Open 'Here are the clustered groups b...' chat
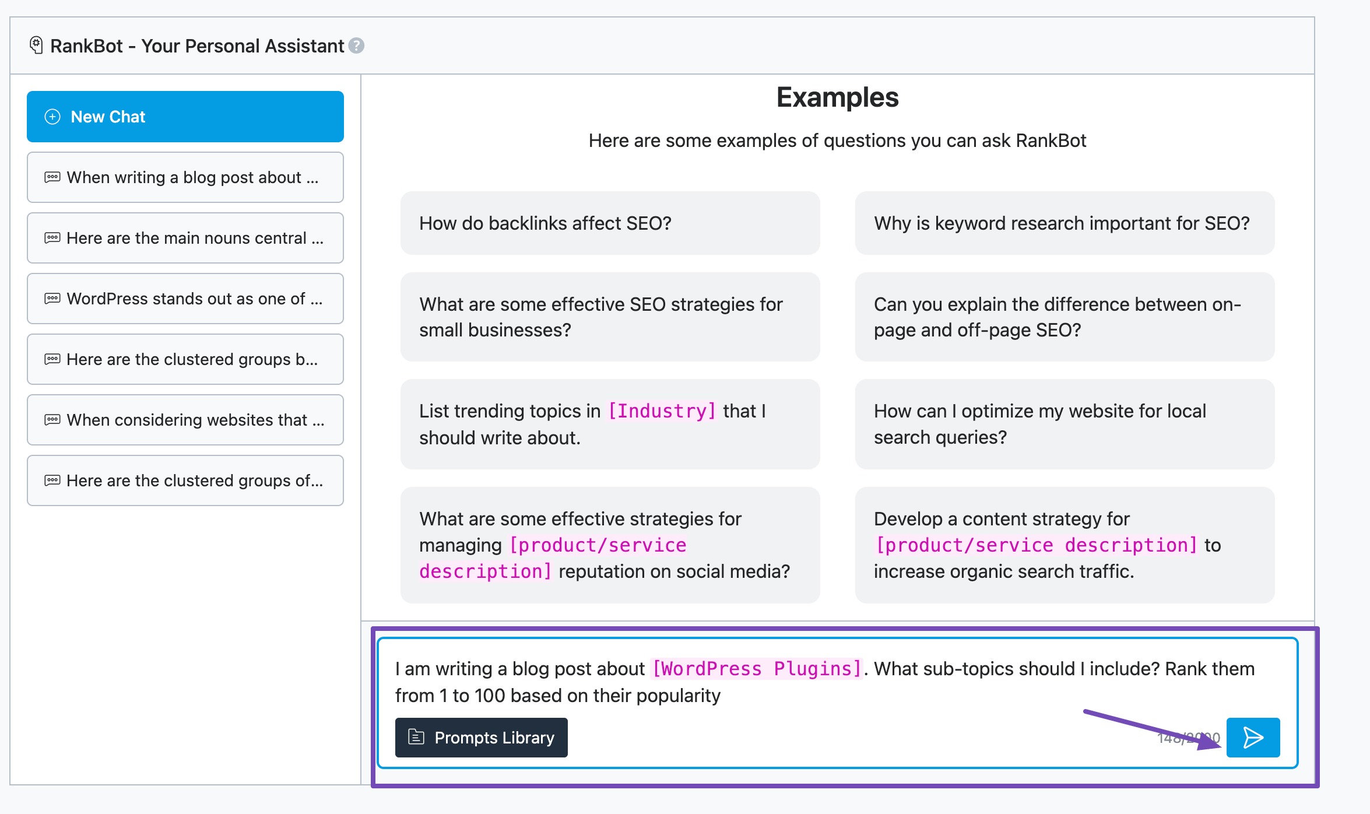 (x=185, y=359)
